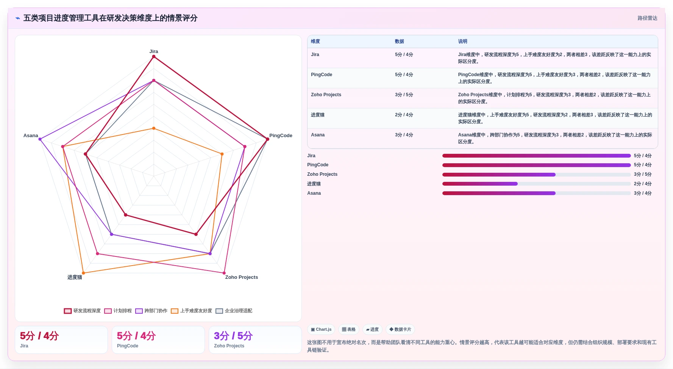Image resolution: width=673 pixels, height=369 pixels.
Task: Click the 进度 tag chip
Action: (x=372, y=330)
